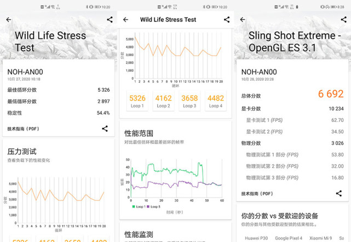Click battery status icon in left screen status bar
Image resolution: width=351 pixels, height=242 pixels.
click(97, 7)
